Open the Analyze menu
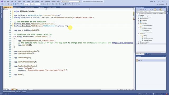Viewport: 169px width, 95px height. pyautogui.click(x=37, y=1)
